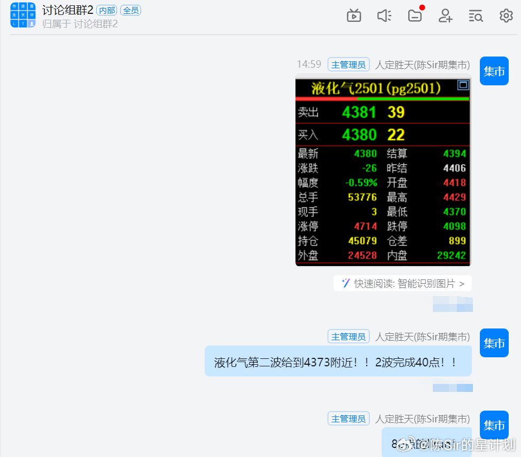Viewport: 521px width, 457px height.
Task: Expand the chevron after 智能识别图片
Action: (x=463, y=283)
